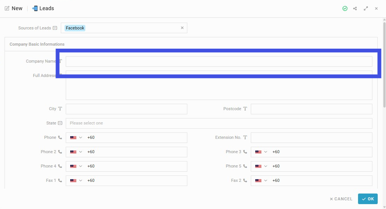Click the Extension No. input field
The height and width of the screenshot is (209, 386).
(312, 138)
